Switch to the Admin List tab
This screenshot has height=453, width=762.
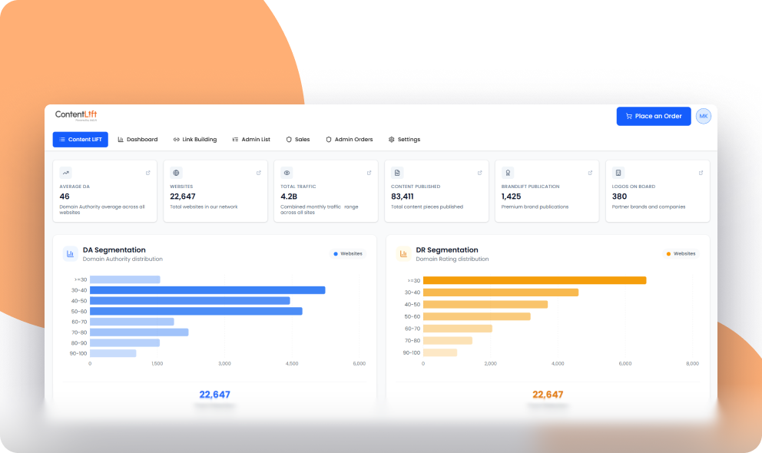pyautogui.click(x=251, y=139)
